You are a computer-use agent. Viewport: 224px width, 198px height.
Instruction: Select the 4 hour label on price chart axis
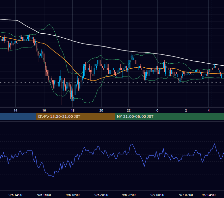pos(209,111)
